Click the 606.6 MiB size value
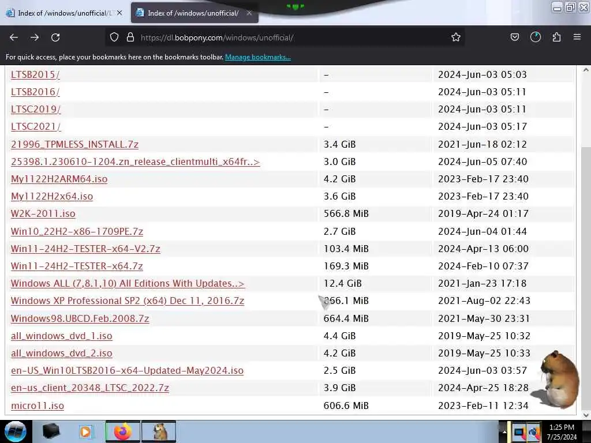This screenshot has width=591, height=443. point(346,406)
